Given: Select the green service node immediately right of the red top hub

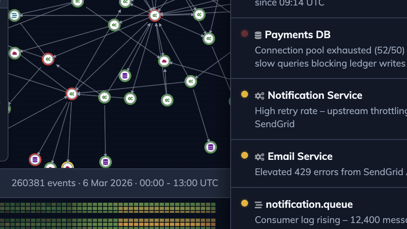Looking at the screenshot, I should coord(199,15).
